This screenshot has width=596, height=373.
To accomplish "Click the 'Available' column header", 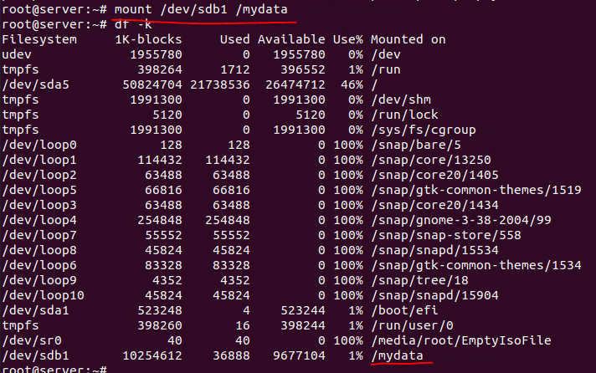I will coord(291,39).
